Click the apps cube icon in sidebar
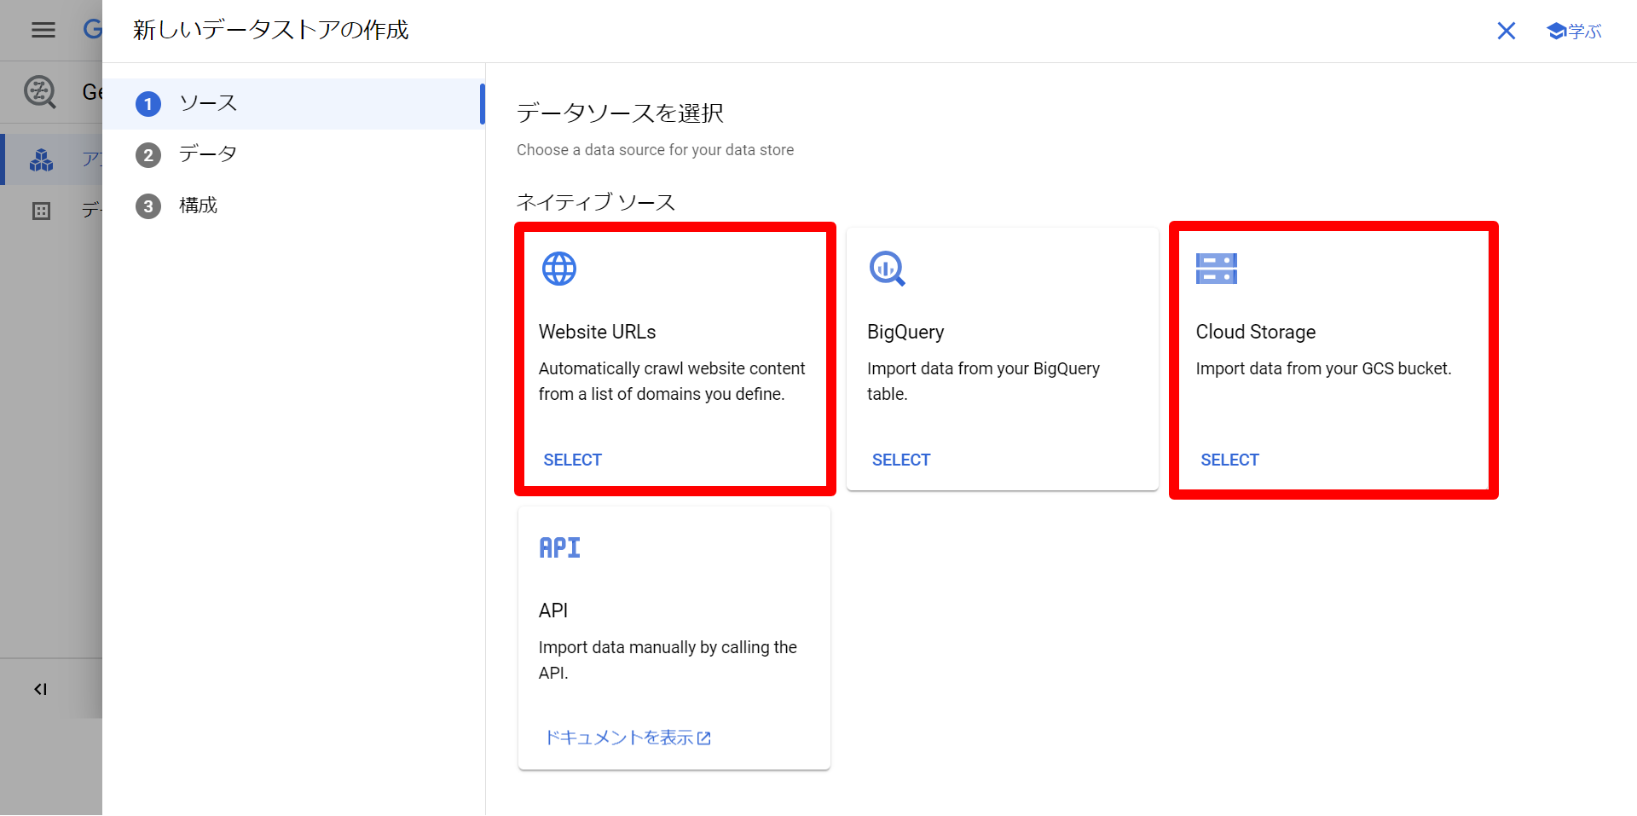 41,159
